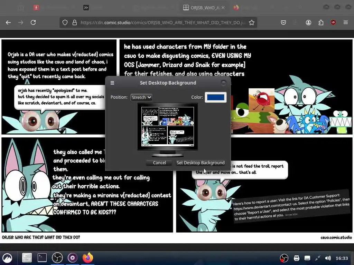Close the Set Desktop Background dialog
The image size is (354, 265).
(223, 83)
